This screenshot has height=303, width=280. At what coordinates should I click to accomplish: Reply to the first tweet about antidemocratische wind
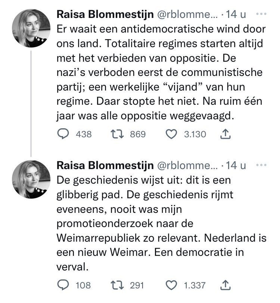pyautogui.click(x=62, y=134)
